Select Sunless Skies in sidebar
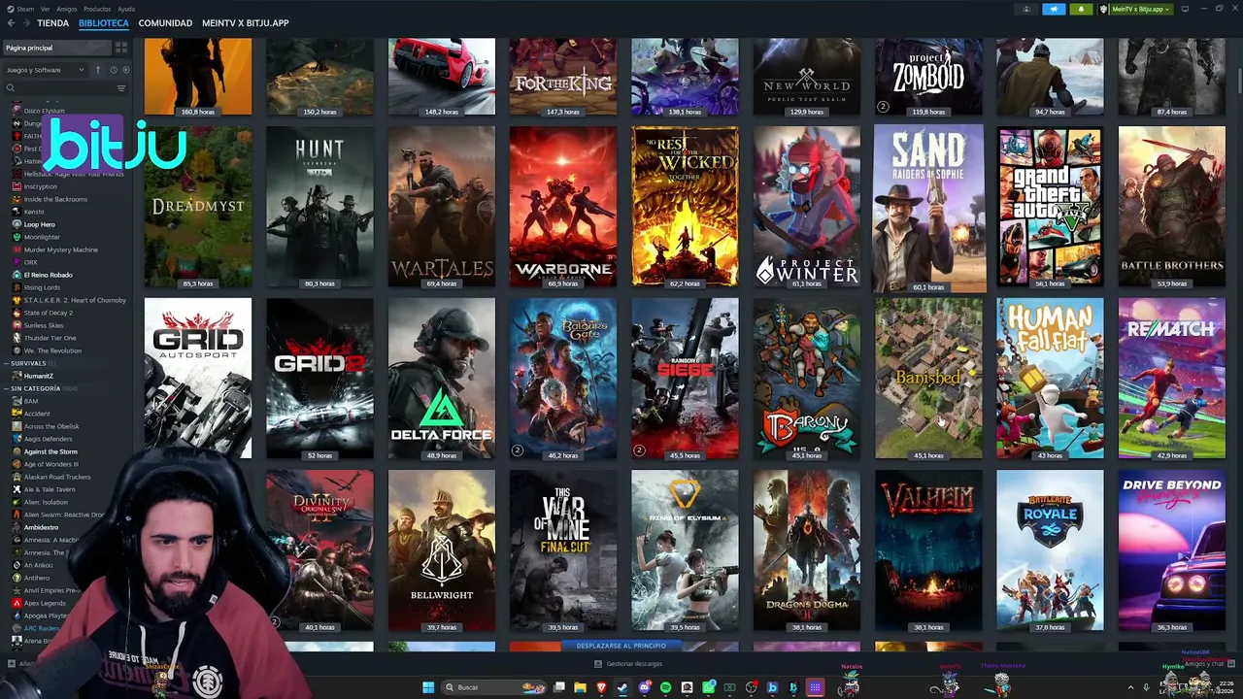Image resolution: width=1243 pixels, height=699 pixels. point(44,325)
